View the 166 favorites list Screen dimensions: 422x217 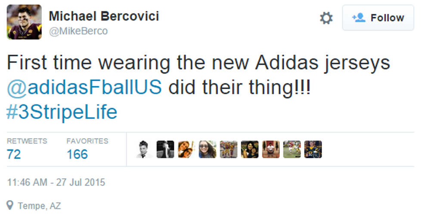(x=77, y=154)
